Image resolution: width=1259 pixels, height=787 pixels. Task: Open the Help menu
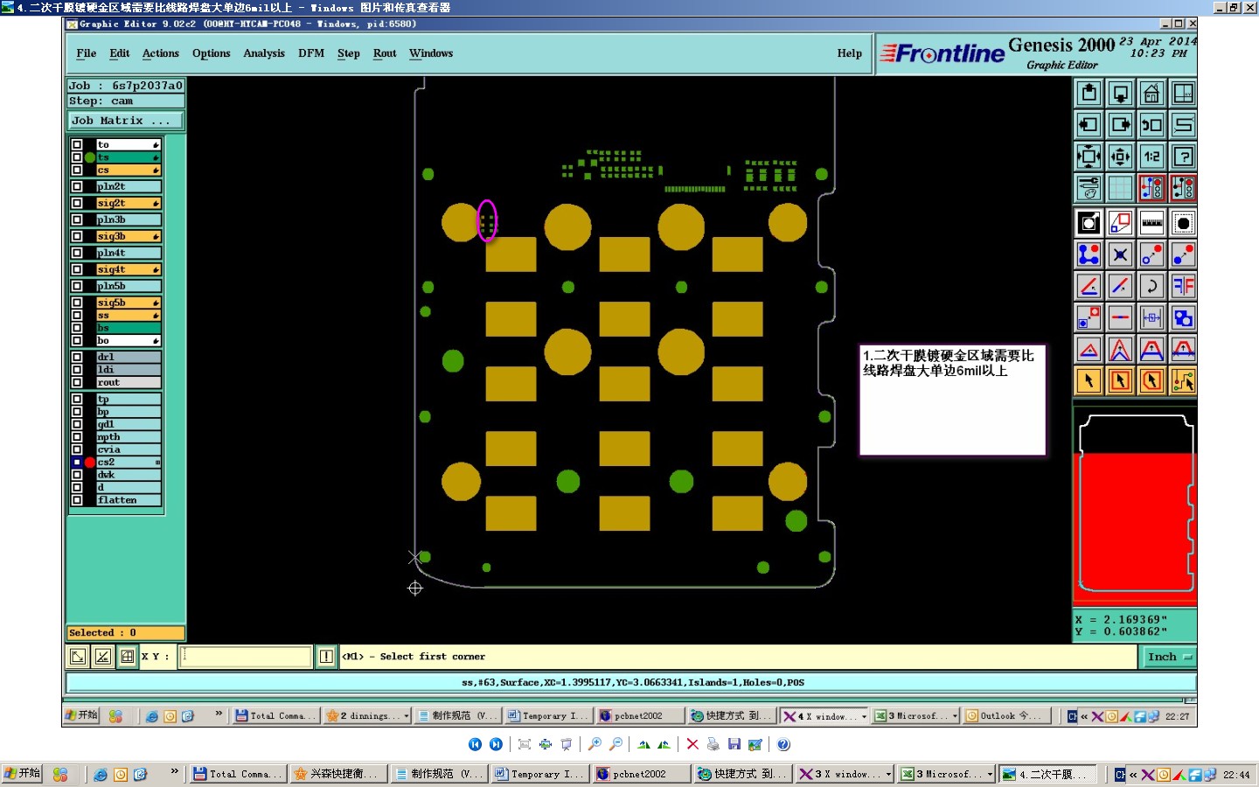tap(849, 53)
